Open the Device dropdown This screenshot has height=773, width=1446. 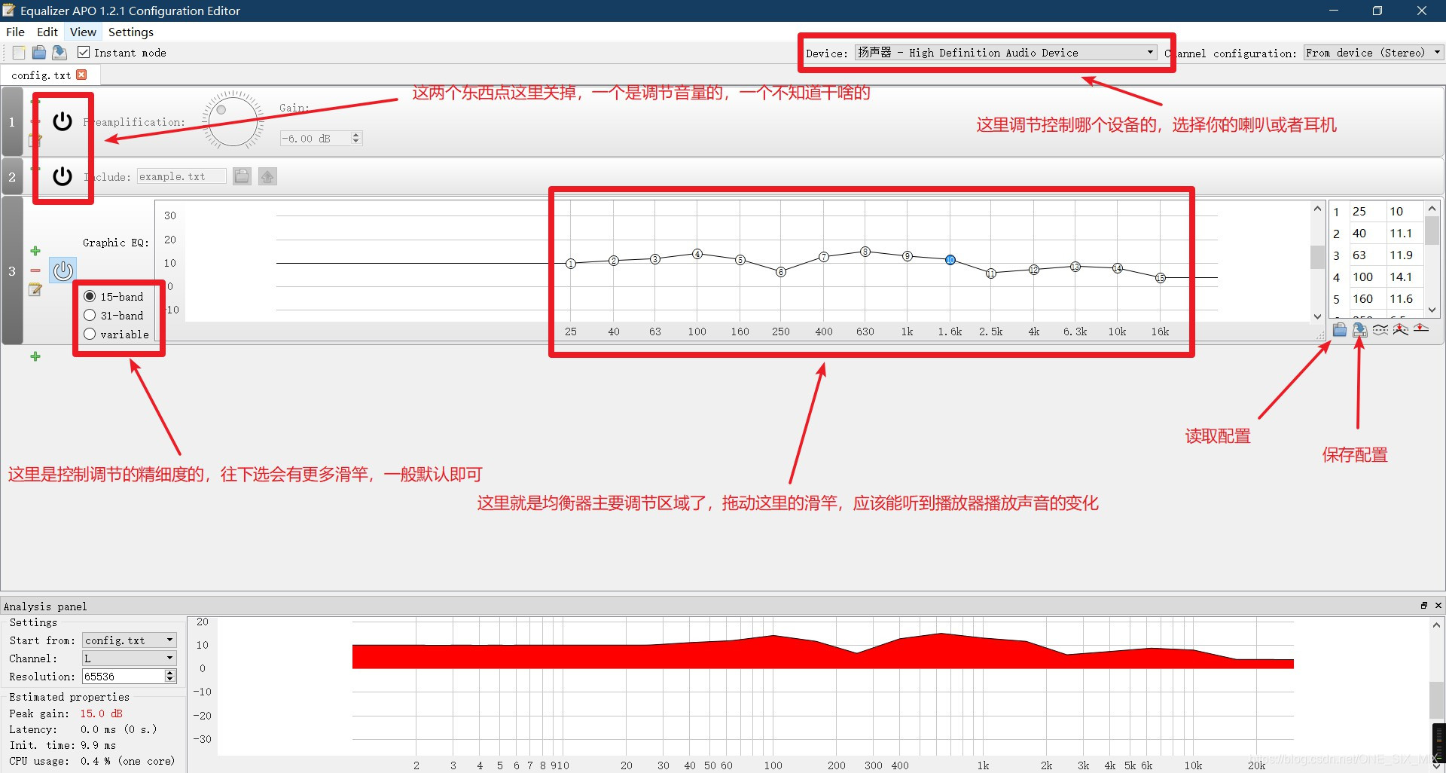coord(1005,53)
